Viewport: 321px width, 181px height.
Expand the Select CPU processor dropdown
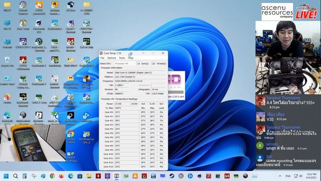pyautogui.click(x=125, y=64)
